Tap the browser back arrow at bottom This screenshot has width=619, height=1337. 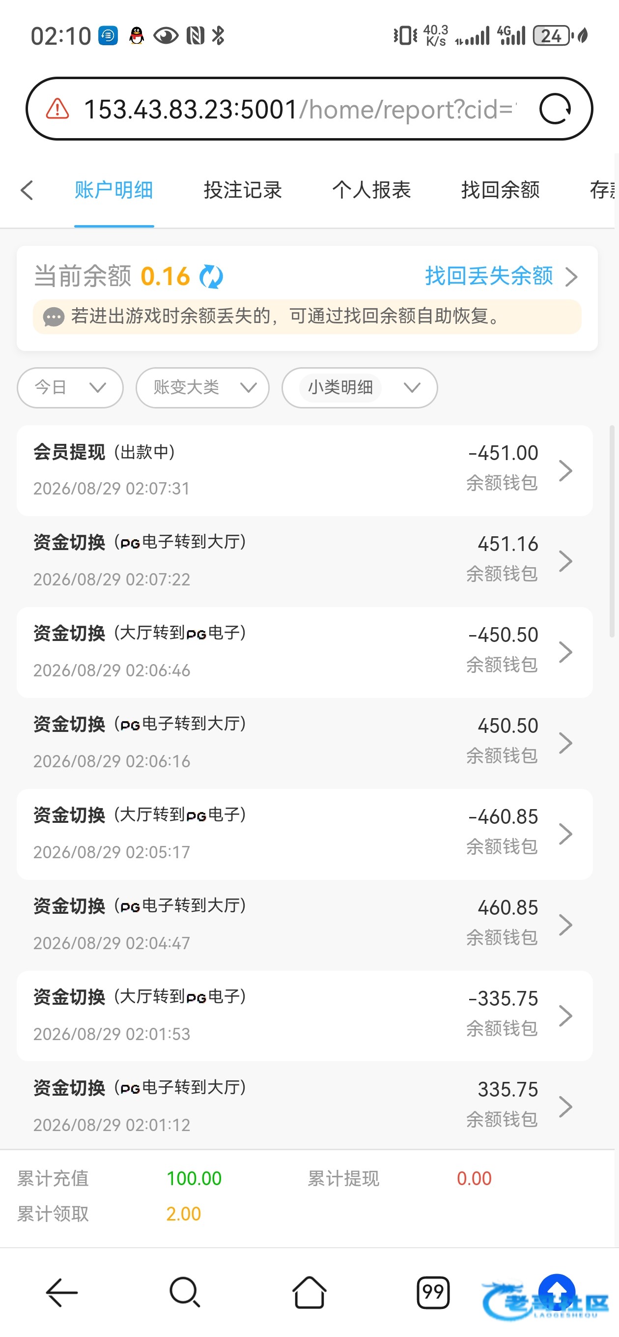[x=62, y=1292]
